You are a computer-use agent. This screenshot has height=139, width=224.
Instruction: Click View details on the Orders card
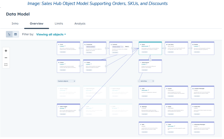tap(63, 70)
